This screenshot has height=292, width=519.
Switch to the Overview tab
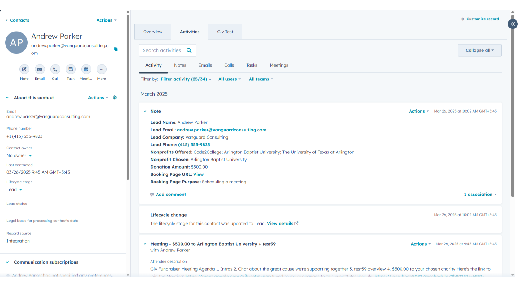(x=152, y=32)
